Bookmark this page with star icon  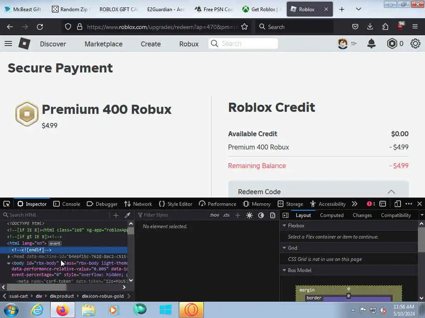tap(244, 26)
